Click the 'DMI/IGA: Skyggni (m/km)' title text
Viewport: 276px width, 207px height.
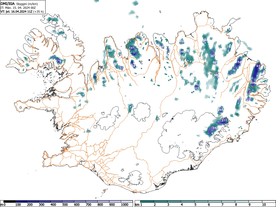(19, 4)
